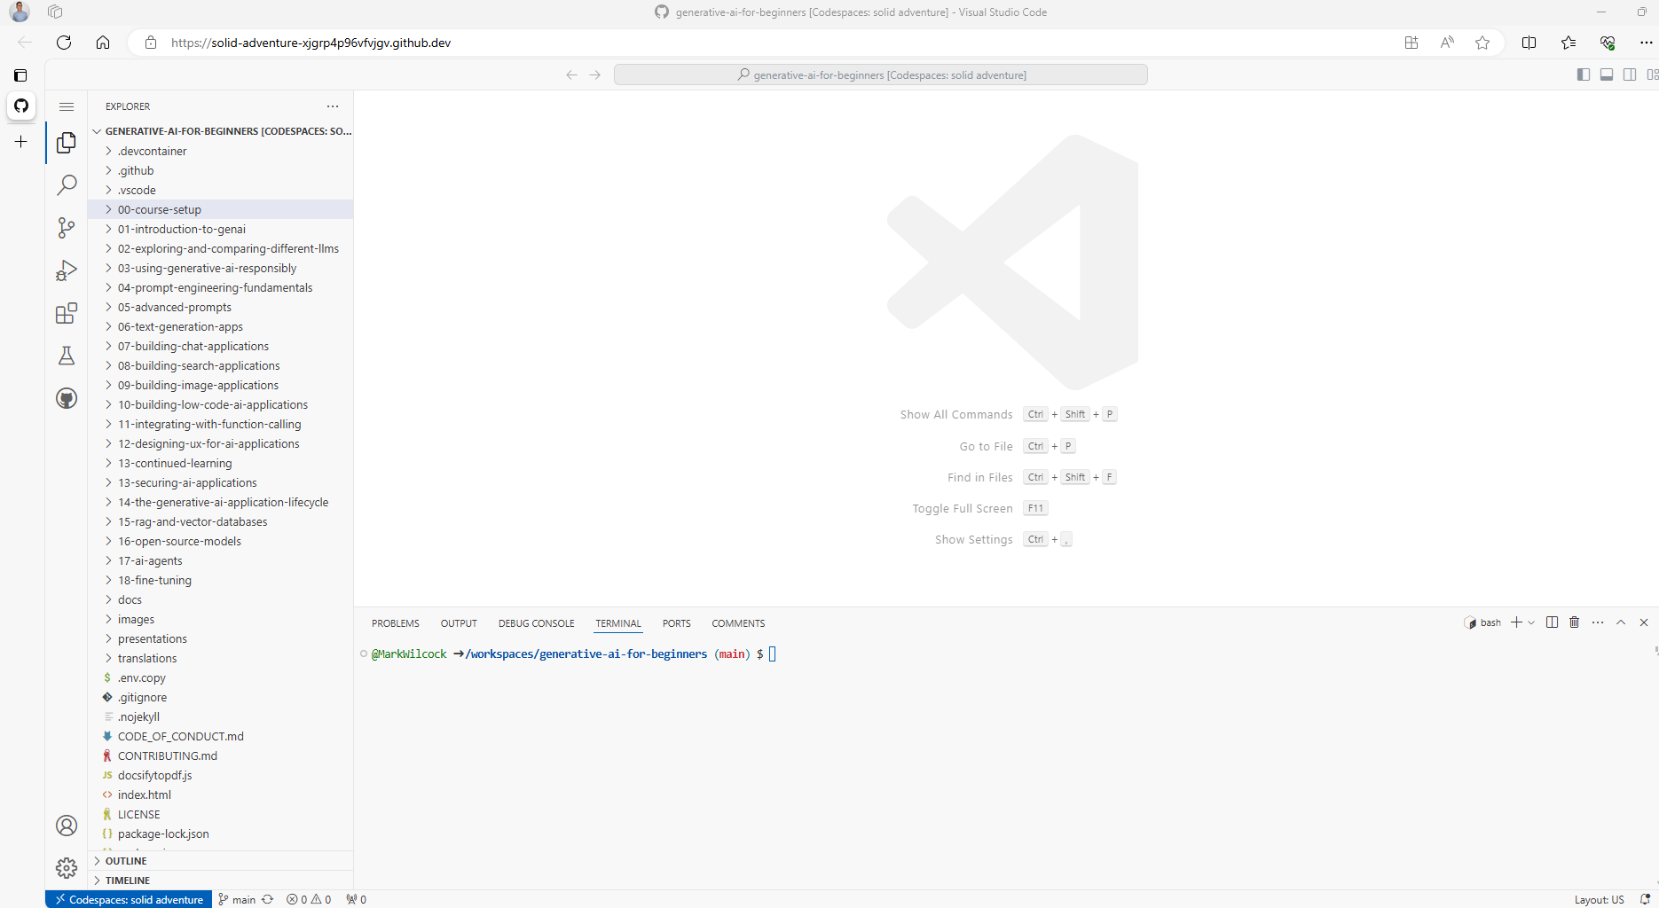Toggle the primary side bar visibility
This screenshot has width=1659, height=908.
[1584, 74]
